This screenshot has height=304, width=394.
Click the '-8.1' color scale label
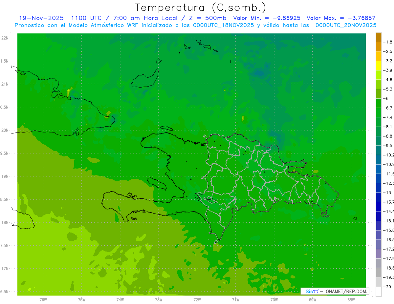pyautogui.click(x=388, y=127)
